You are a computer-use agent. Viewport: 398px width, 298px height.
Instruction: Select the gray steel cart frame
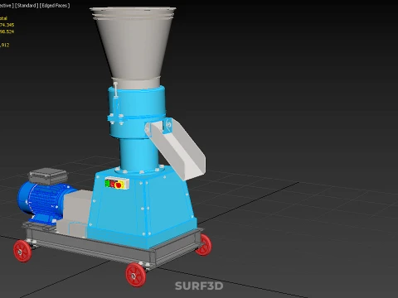click(x=110, y=247)
